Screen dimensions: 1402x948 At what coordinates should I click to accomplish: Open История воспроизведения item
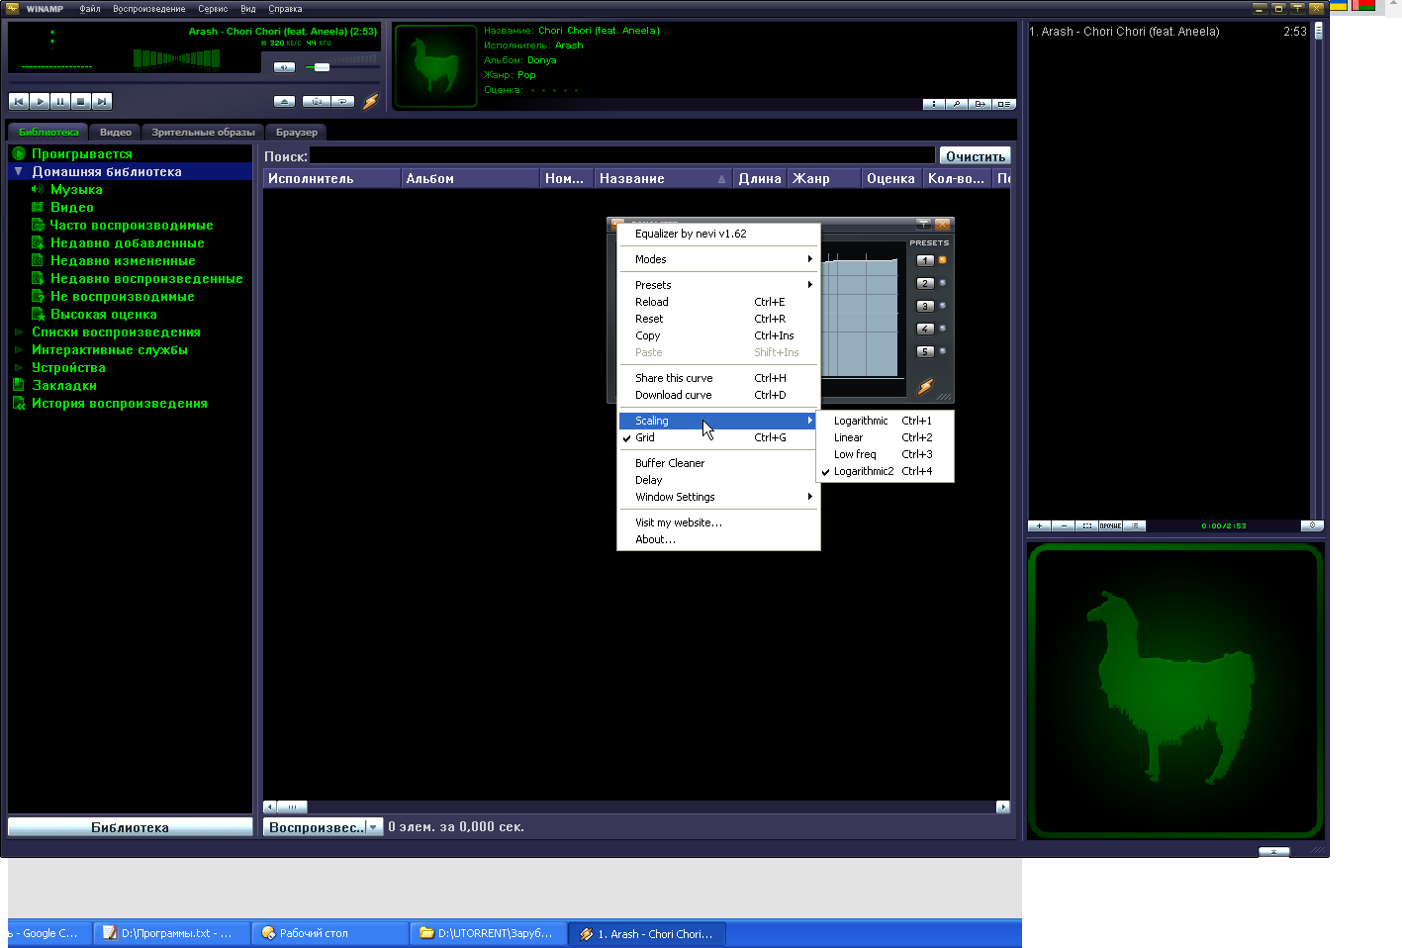pos(119,403)
